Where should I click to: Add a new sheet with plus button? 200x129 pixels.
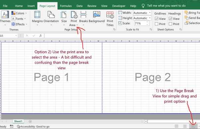pyautogui.click(x=30, y=121)
